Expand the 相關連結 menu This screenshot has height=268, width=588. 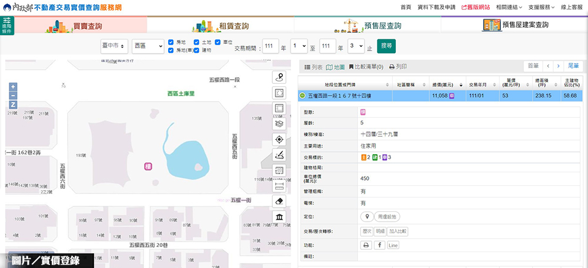[x=509, y=7]
